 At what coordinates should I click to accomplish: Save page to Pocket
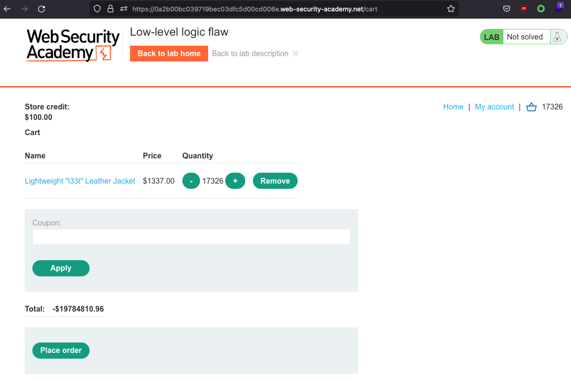click(x=507, y=9)
